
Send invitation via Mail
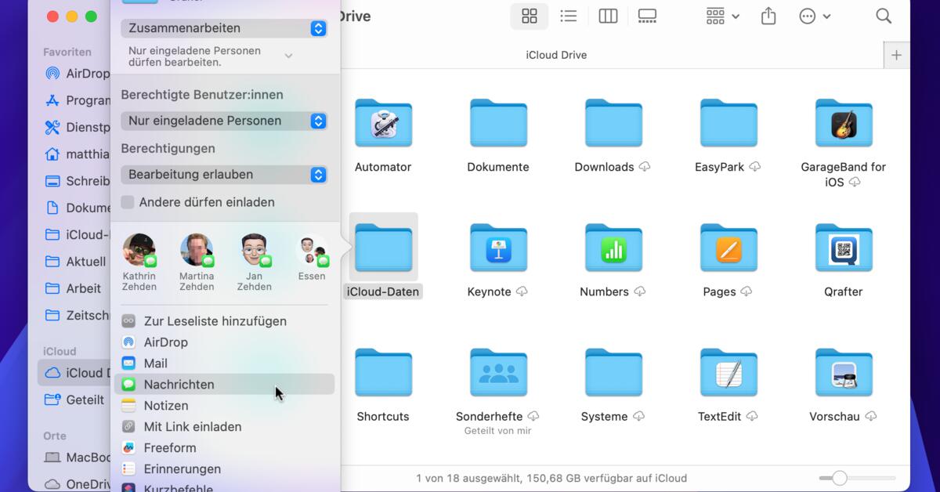157,363
